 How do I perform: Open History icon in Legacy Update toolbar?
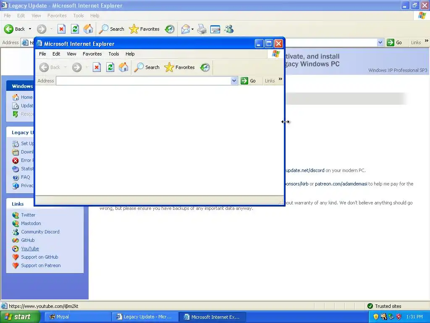[170, 29]
